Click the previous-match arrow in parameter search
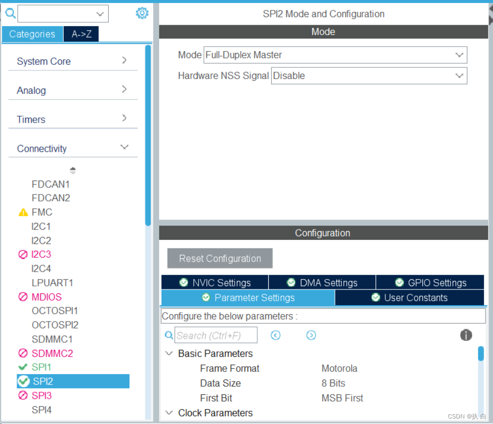The image size is (493, 424). (276, 335)
